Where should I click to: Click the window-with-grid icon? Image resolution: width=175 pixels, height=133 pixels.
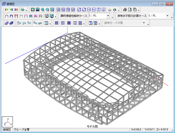click(80, 23)
